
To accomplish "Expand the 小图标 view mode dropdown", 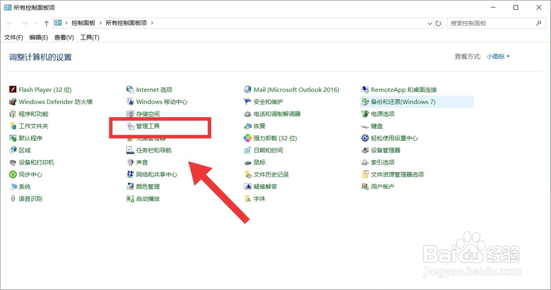I will pos(498,57).
